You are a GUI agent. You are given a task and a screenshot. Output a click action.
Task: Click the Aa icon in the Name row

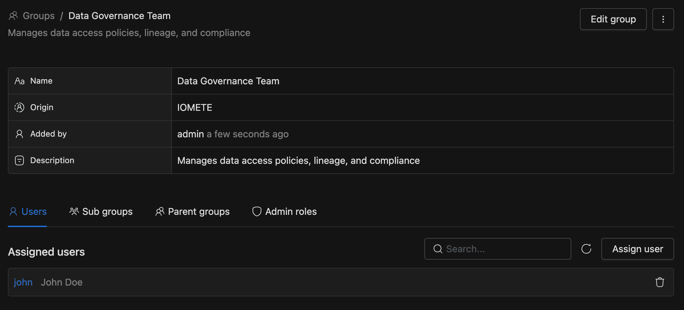pyautogui.click(x=19, y=81)
